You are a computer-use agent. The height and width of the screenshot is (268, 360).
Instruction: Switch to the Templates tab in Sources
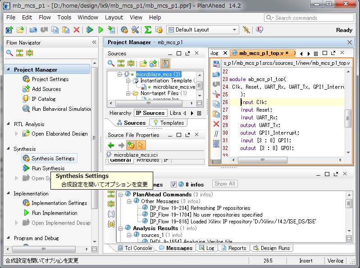[169, 123]
